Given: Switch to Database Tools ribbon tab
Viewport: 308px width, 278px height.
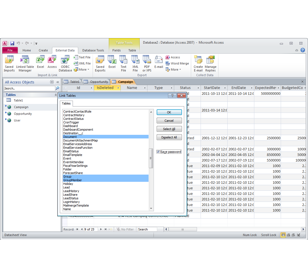Looking at the screenshot, I should click(x=93, y=50).
